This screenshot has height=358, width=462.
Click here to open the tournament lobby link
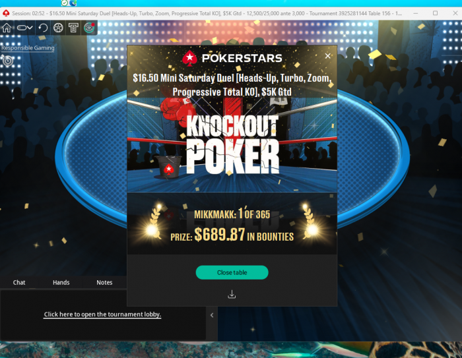point(102,314)
